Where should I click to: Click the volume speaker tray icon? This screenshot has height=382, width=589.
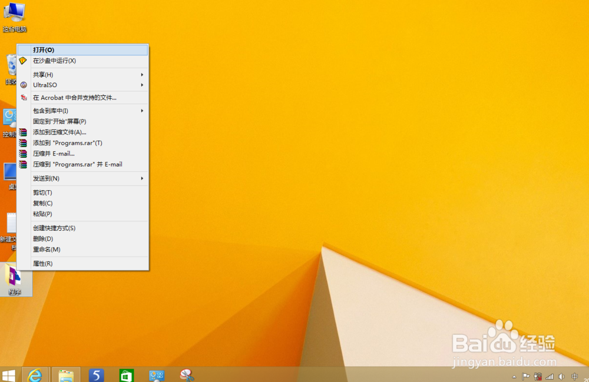pyautogui.click(x=561, y=376)
